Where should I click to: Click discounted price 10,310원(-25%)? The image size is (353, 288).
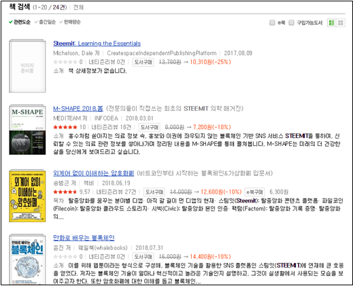click(x=210, y=62)
